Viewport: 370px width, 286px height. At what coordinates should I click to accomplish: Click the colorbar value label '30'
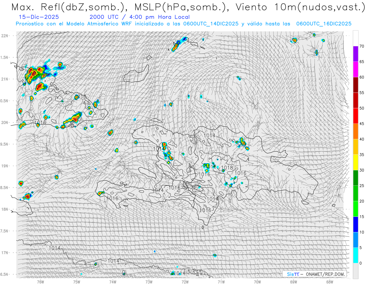(x=362, y=170)
